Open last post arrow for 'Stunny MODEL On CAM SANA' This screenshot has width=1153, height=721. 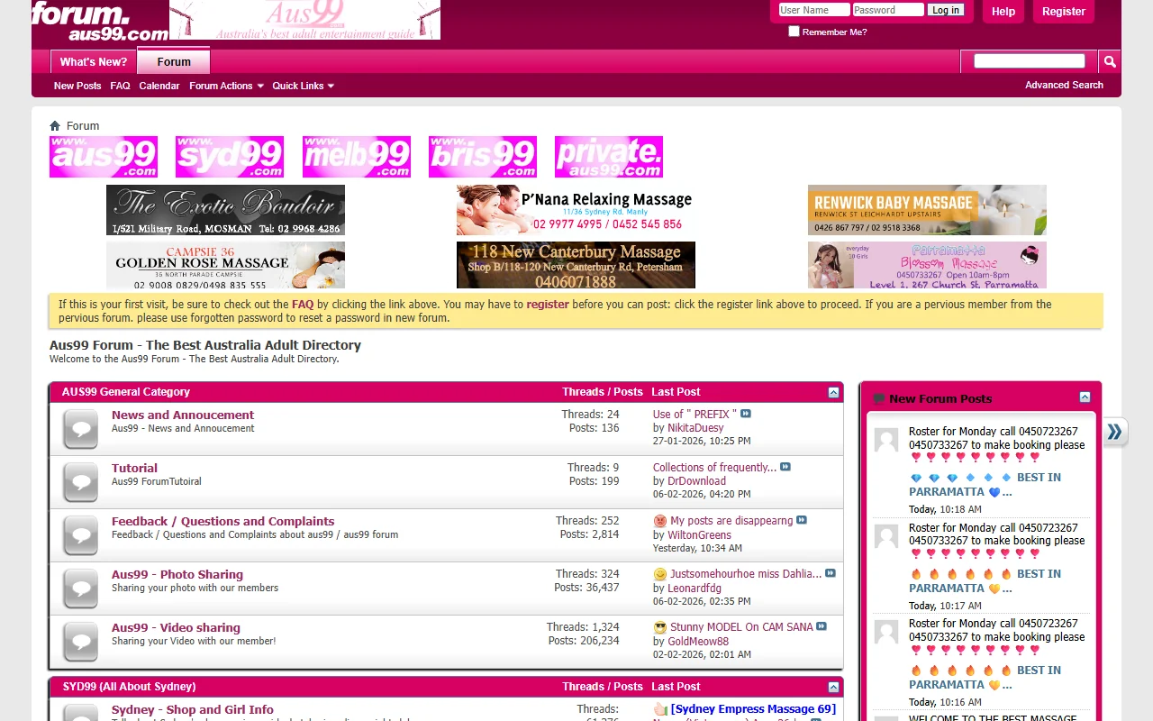click(x=820, y=626)
